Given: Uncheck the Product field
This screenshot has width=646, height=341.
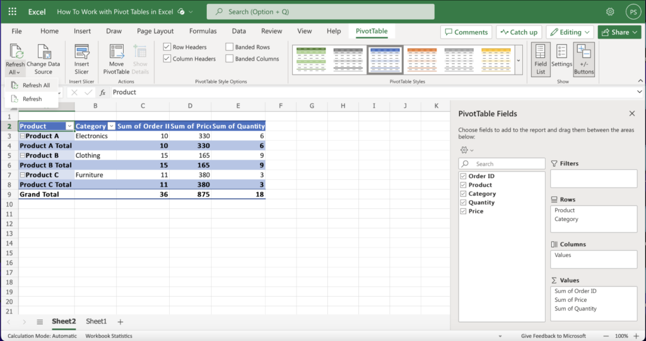Looking at the screenshot, I should tap(463, 185).
